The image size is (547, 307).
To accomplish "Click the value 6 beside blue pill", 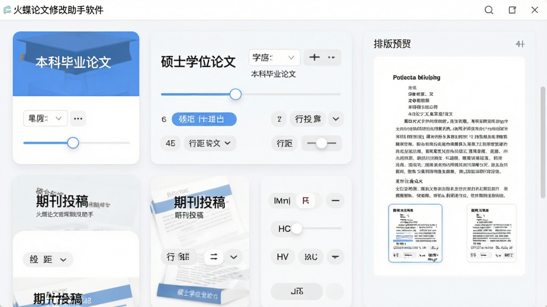I will point(164,119).
